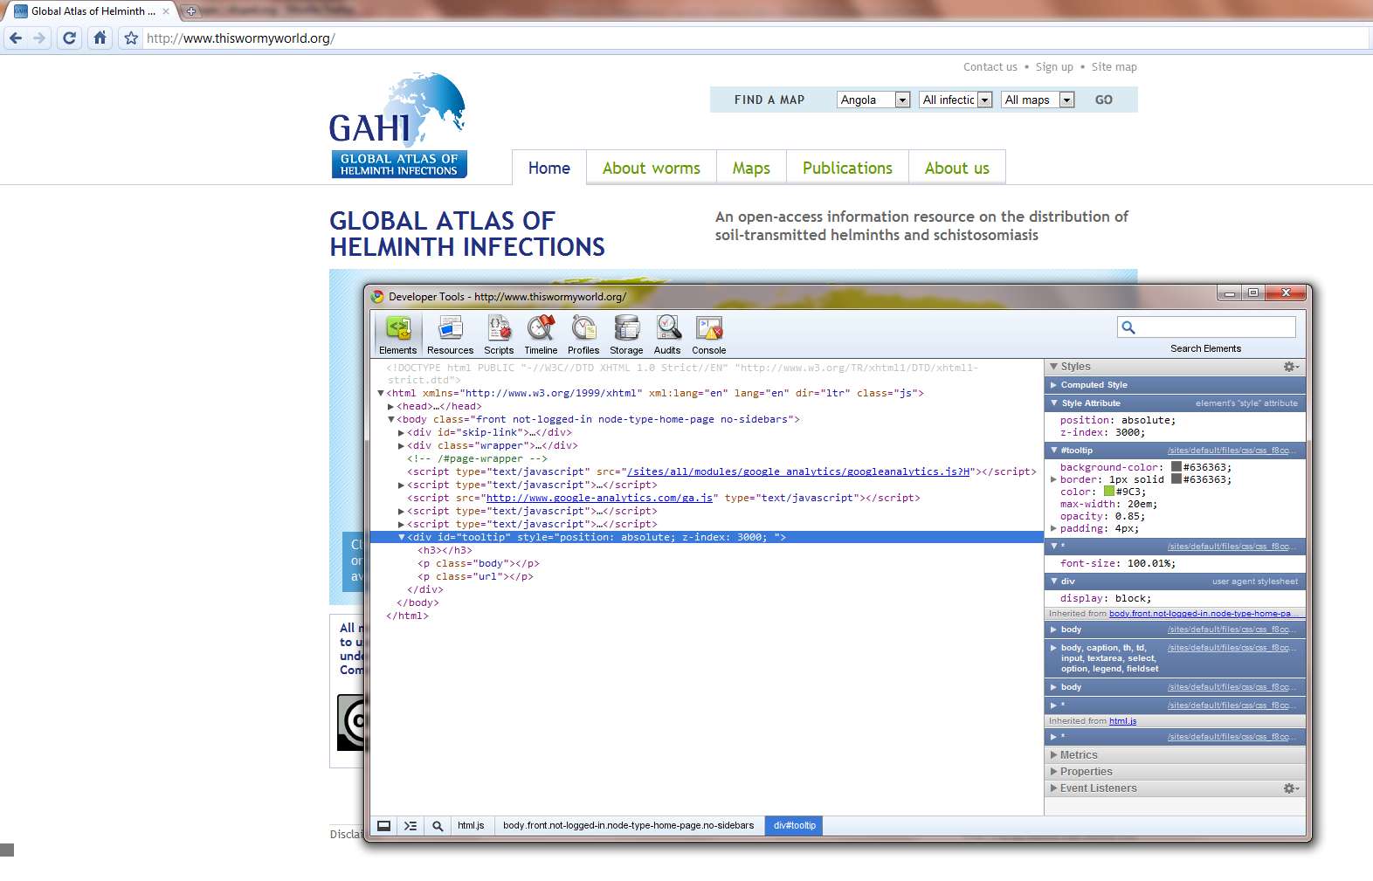This screenshot has height=881, width=1373.
Task: Collapse the #tooltip rule section
Action: (x=1054, y=451)
